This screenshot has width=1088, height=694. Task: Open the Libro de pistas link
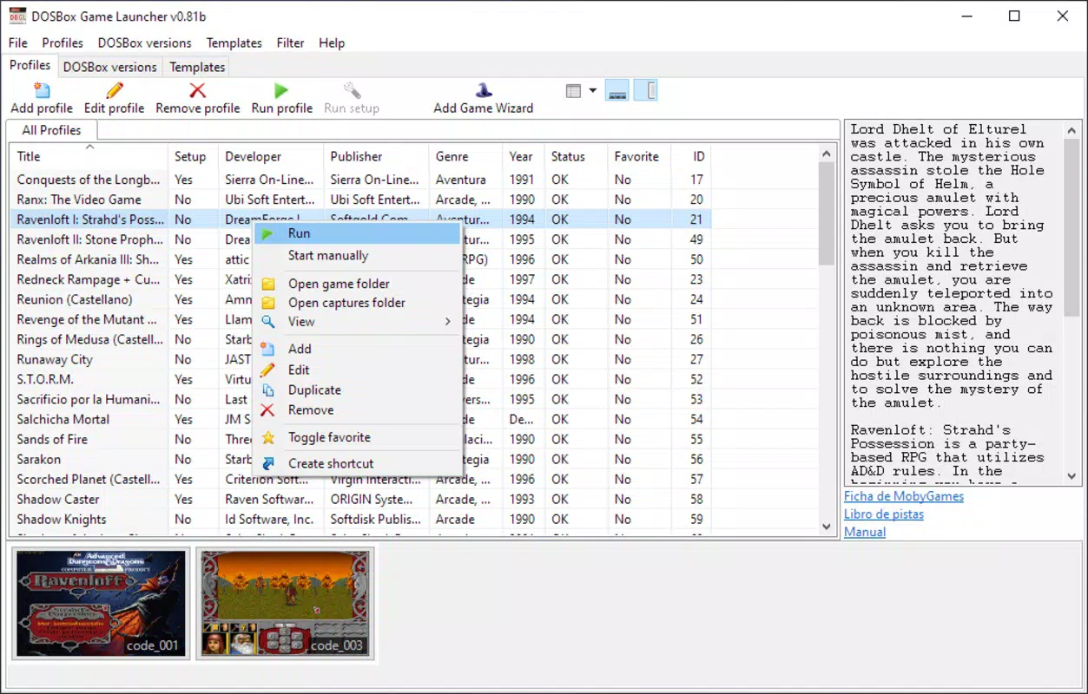[x=884, y=514]
